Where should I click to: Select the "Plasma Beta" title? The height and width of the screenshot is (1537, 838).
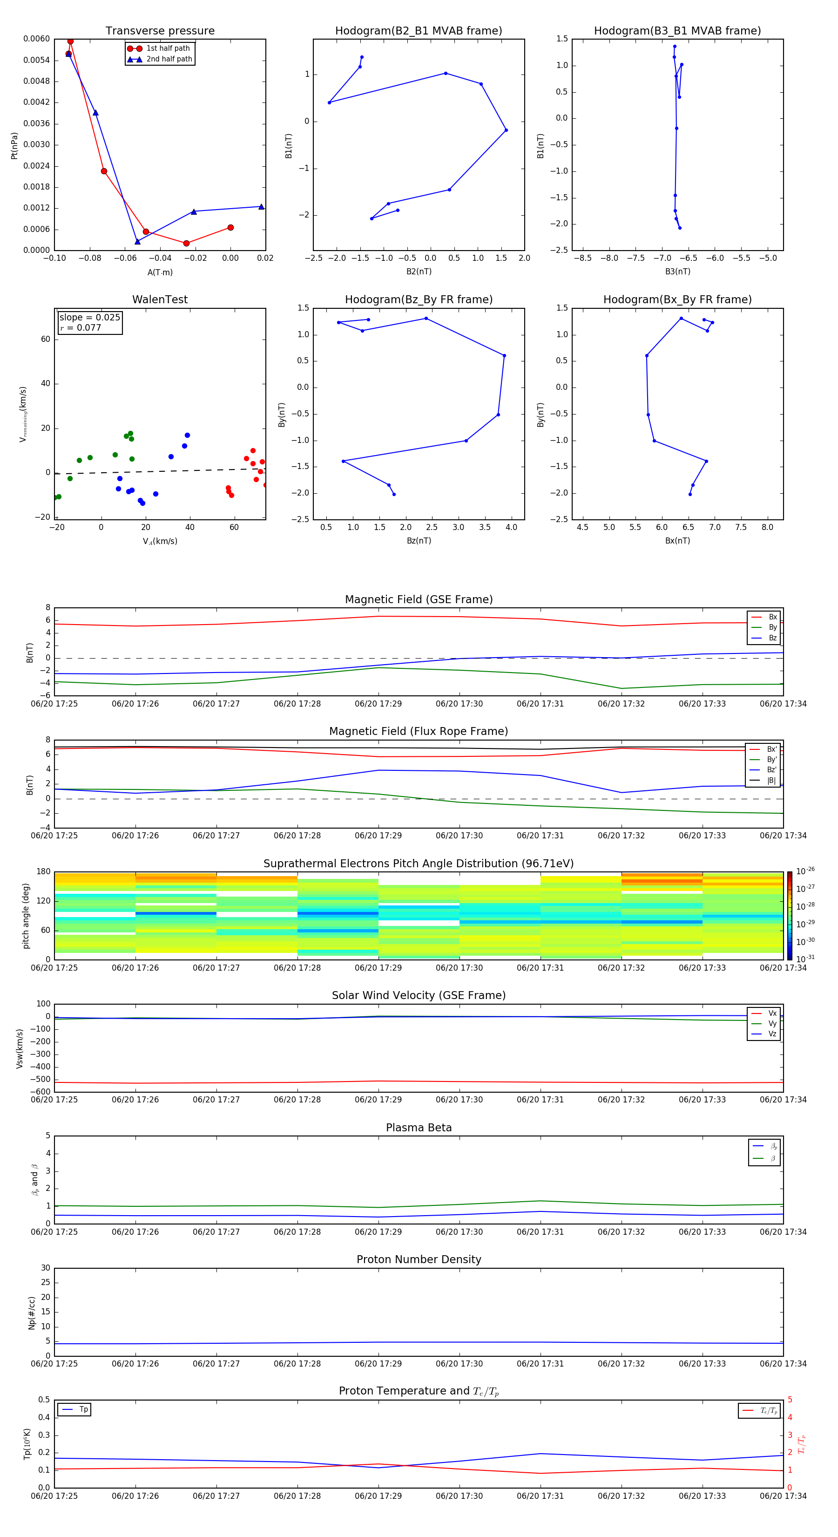click(419, 1128)
